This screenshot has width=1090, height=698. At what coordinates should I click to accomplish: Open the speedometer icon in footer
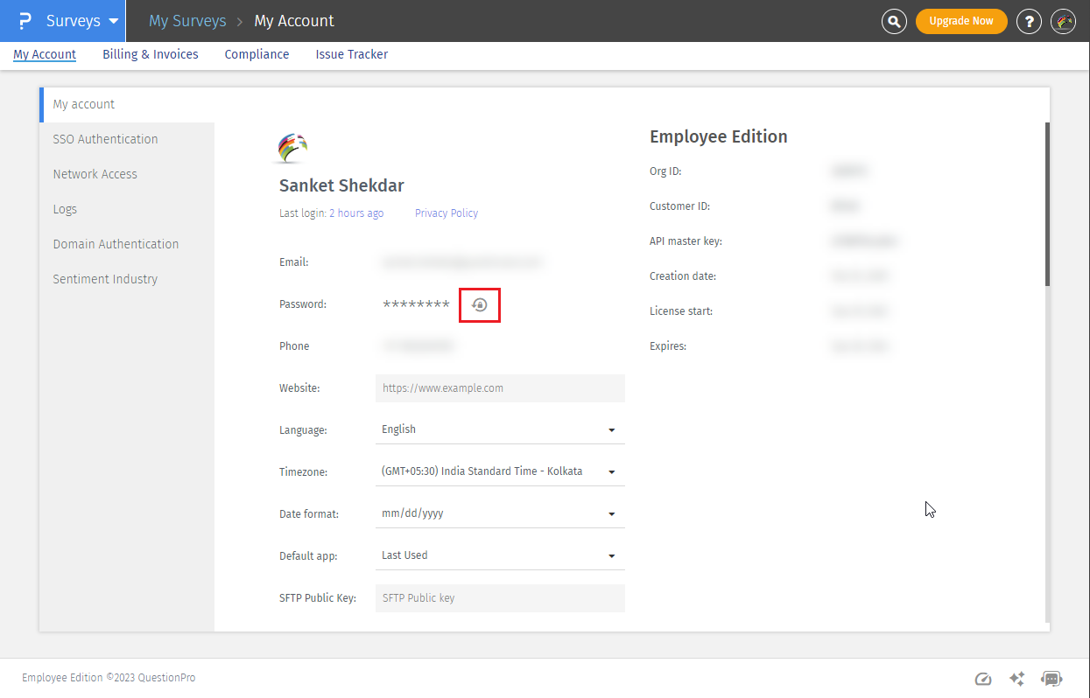[x=983, y=679]
